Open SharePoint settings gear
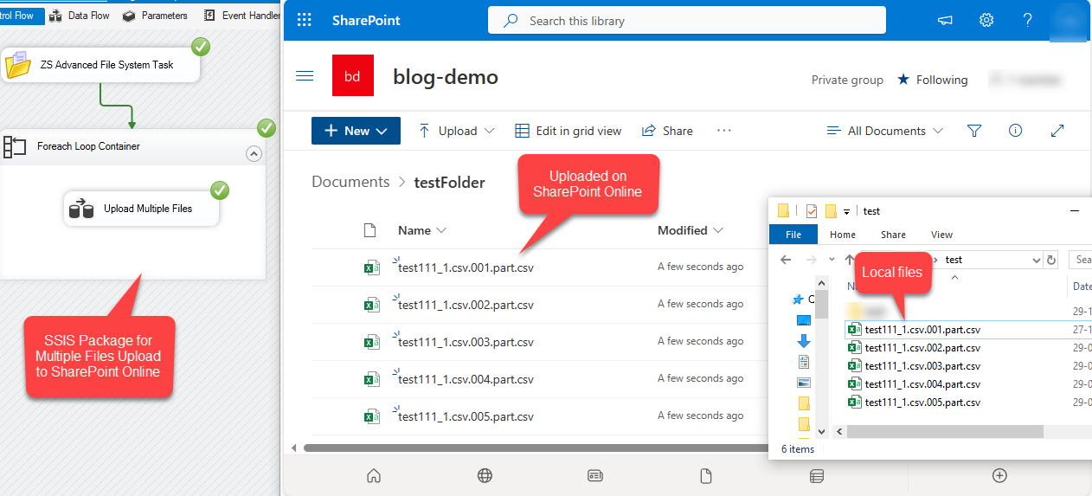1092x496 pixels. (986, 20)
